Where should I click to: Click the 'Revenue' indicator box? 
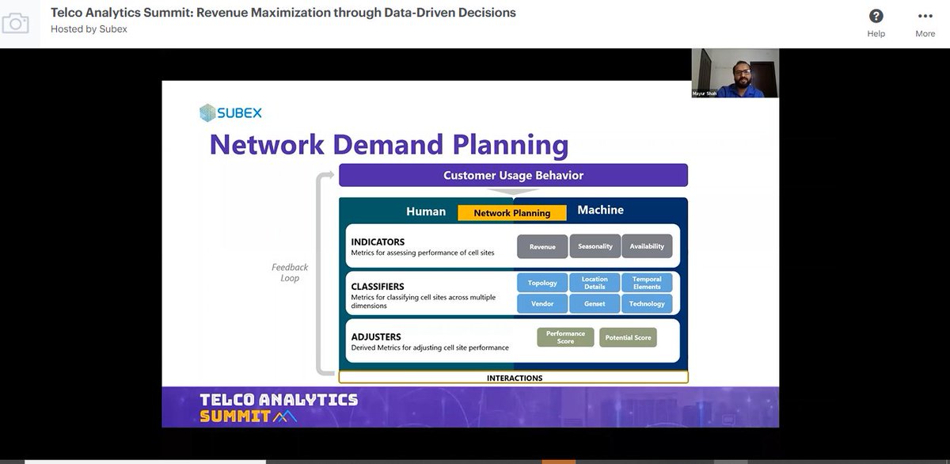coord(542,246)
